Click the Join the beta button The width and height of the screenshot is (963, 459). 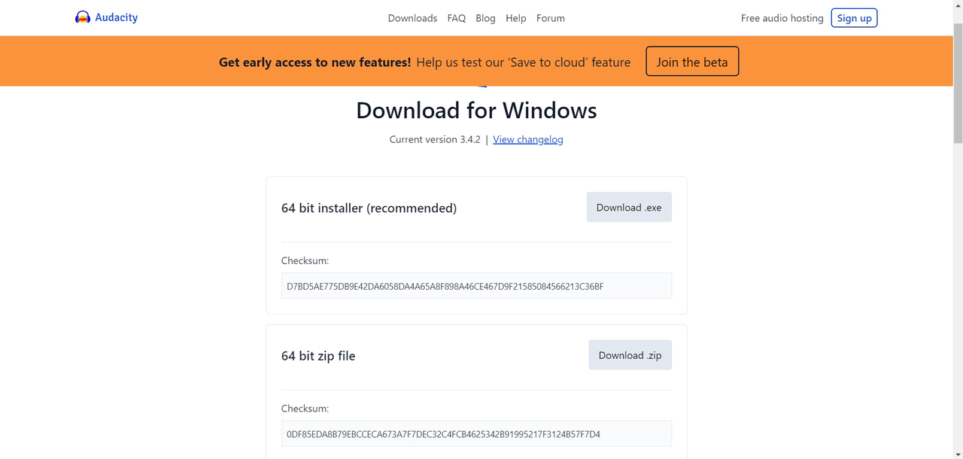click(692, 62)
